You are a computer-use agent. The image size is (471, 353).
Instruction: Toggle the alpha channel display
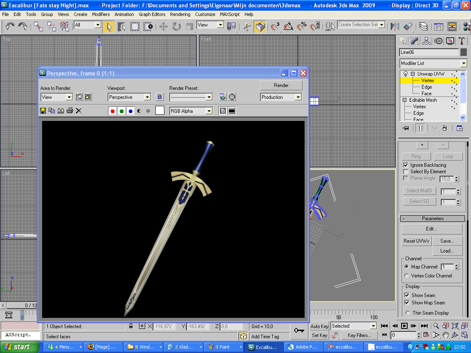[x=139, y=111]
